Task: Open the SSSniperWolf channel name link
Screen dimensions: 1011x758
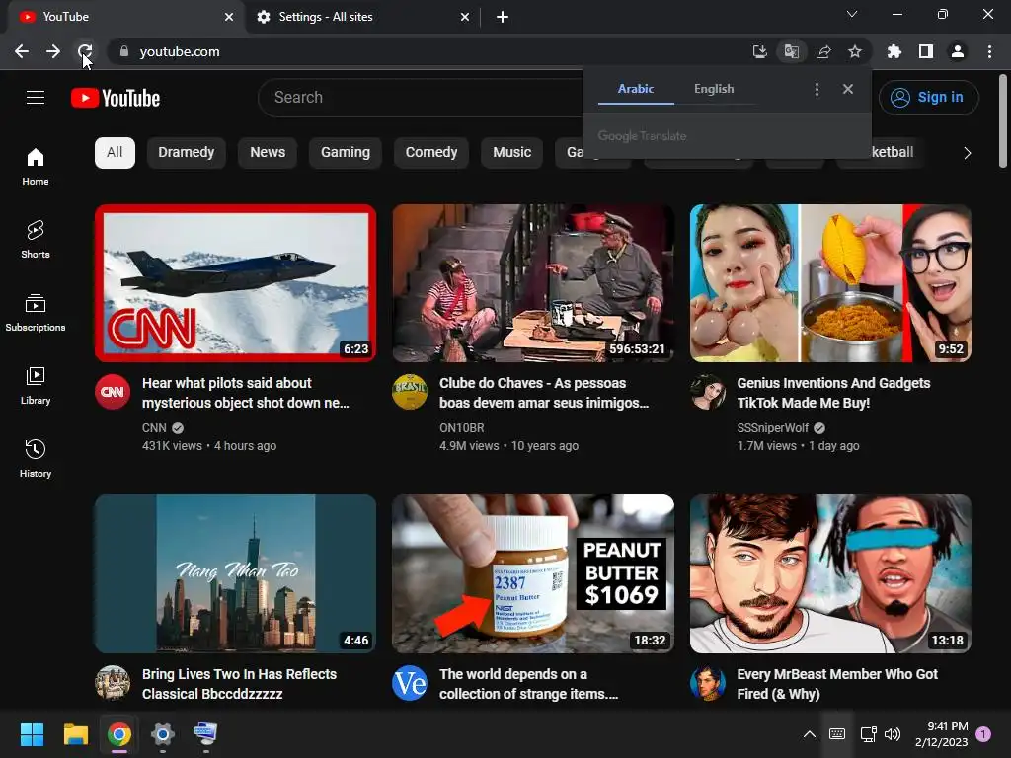Action: tap(772, 428)
